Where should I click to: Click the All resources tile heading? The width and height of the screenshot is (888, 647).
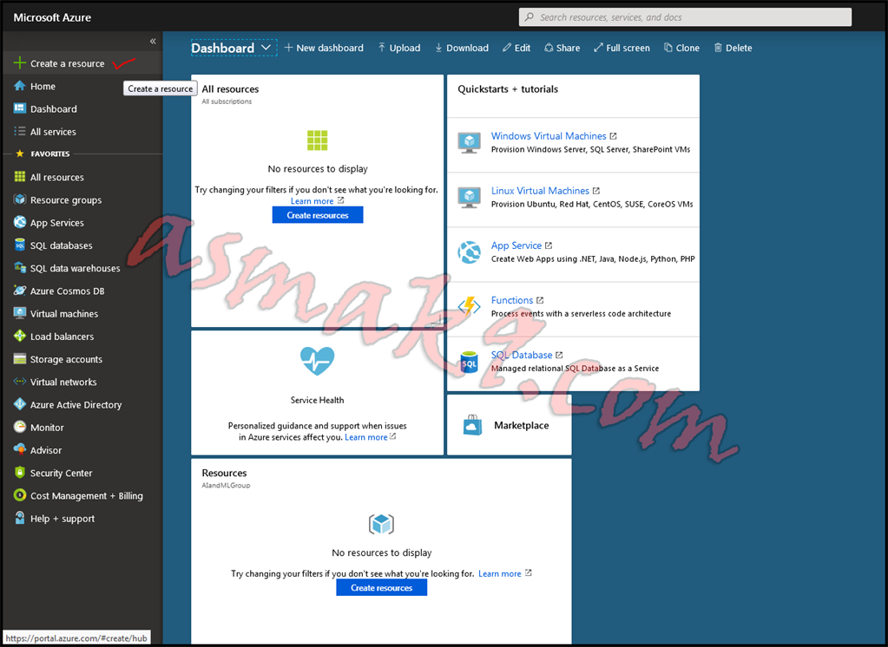230,88
